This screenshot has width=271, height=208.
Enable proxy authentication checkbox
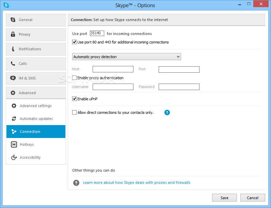point(74,78)
